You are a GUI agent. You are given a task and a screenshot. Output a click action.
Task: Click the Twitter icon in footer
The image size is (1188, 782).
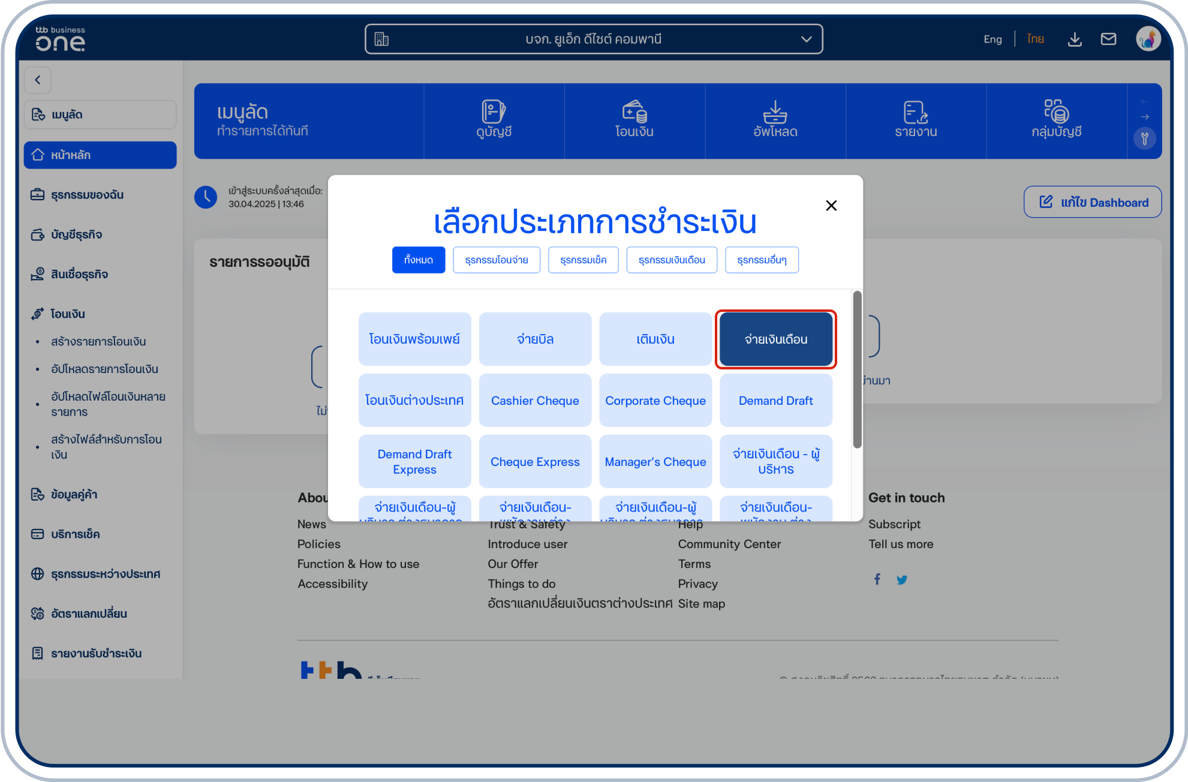click(901, 580)
